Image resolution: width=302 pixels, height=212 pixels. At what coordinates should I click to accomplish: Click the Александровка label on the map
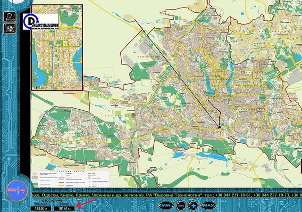(x=69, y=166)
